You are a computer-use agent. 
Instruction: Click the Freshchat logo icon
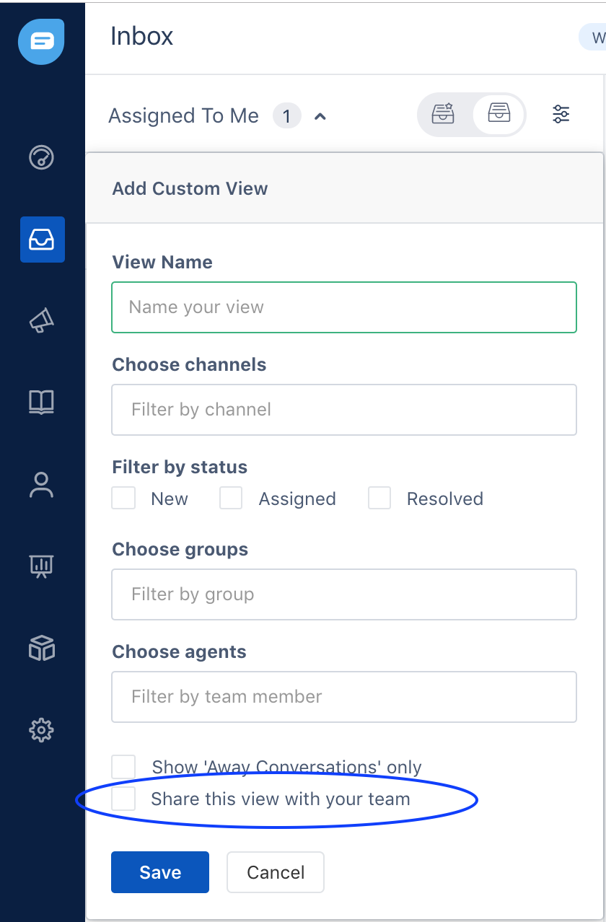click(42, 41)
